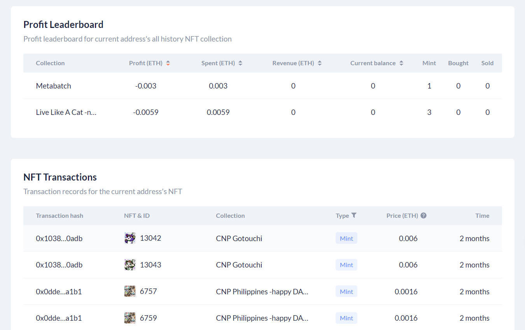Click Mint tag in the 13043 row
525x330 pixels.
pos(346,265)
